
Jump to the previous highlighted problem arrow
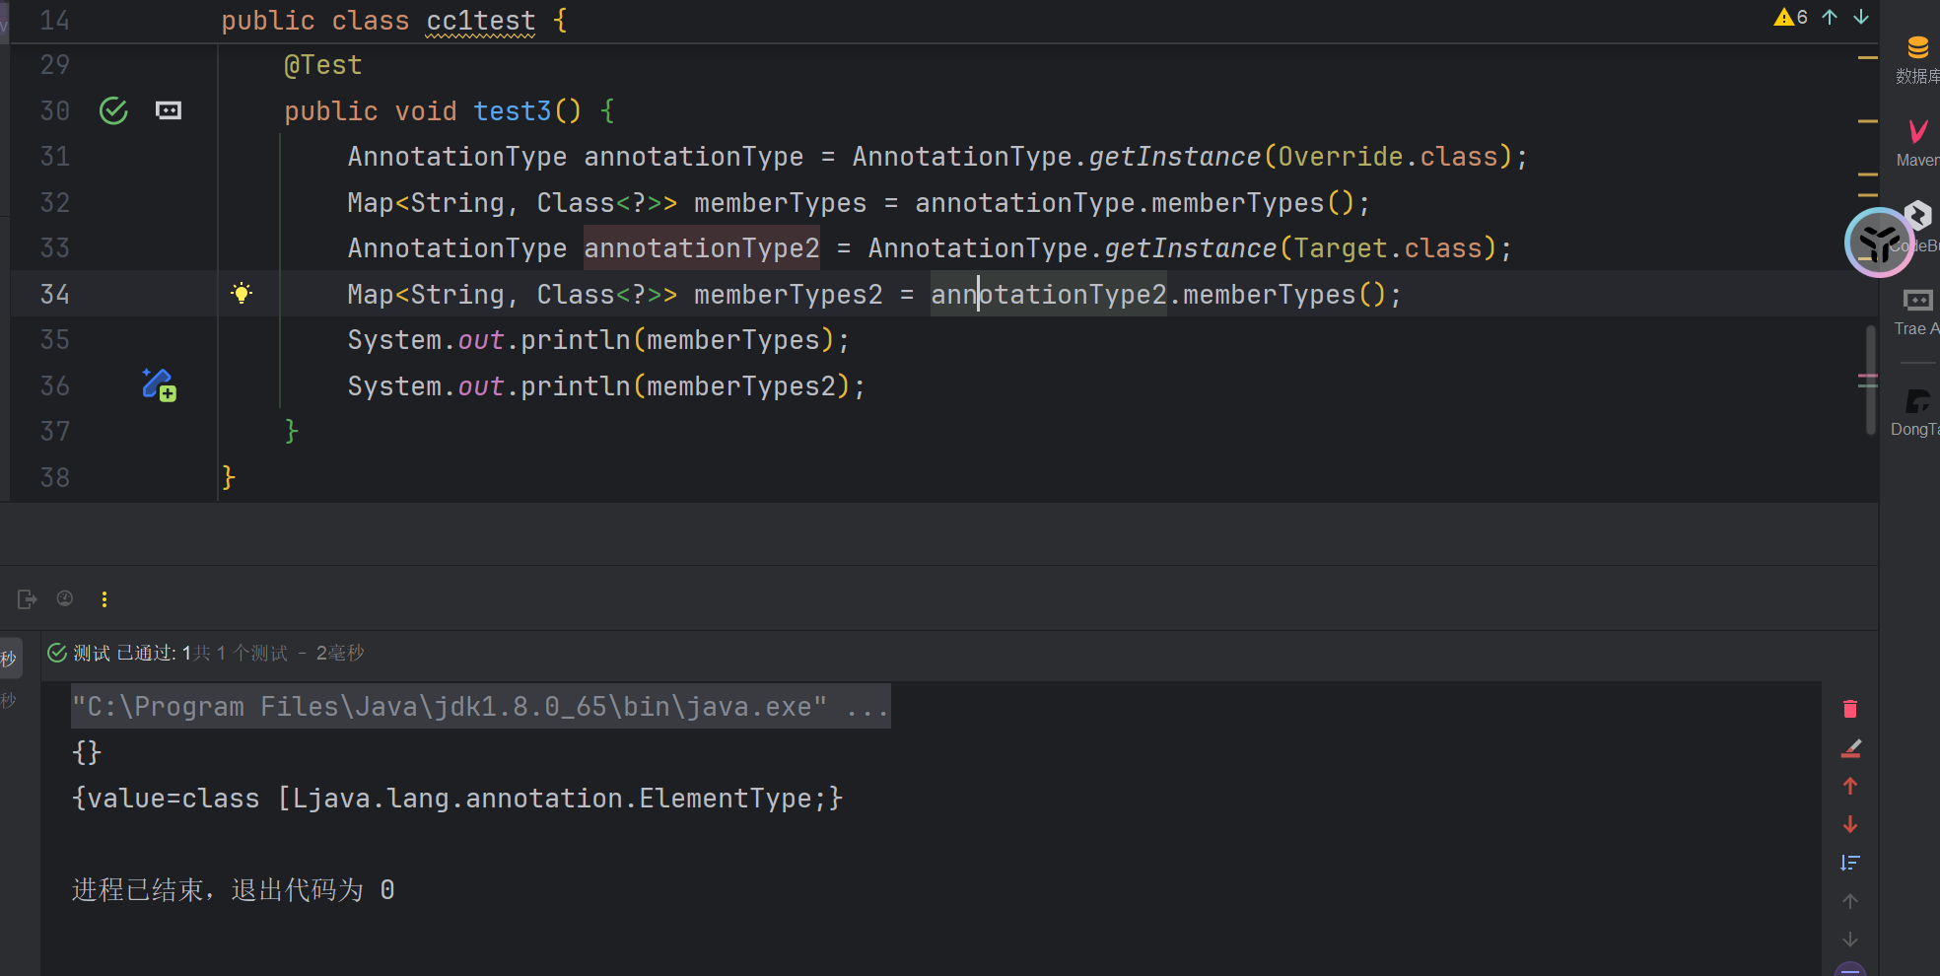click(1830, 17)
